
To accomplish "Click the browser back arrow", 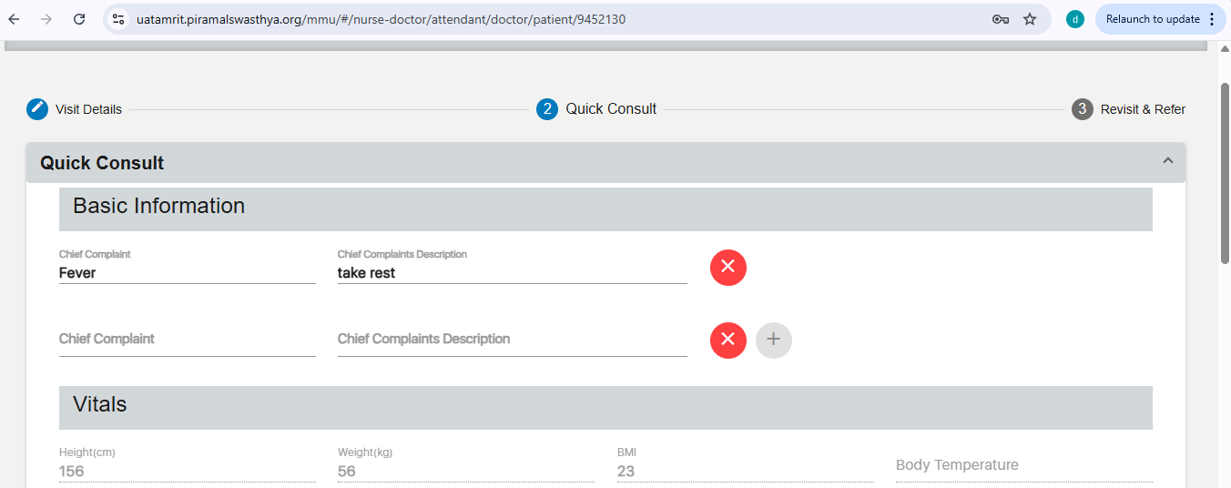I will [x=15, y=19].
